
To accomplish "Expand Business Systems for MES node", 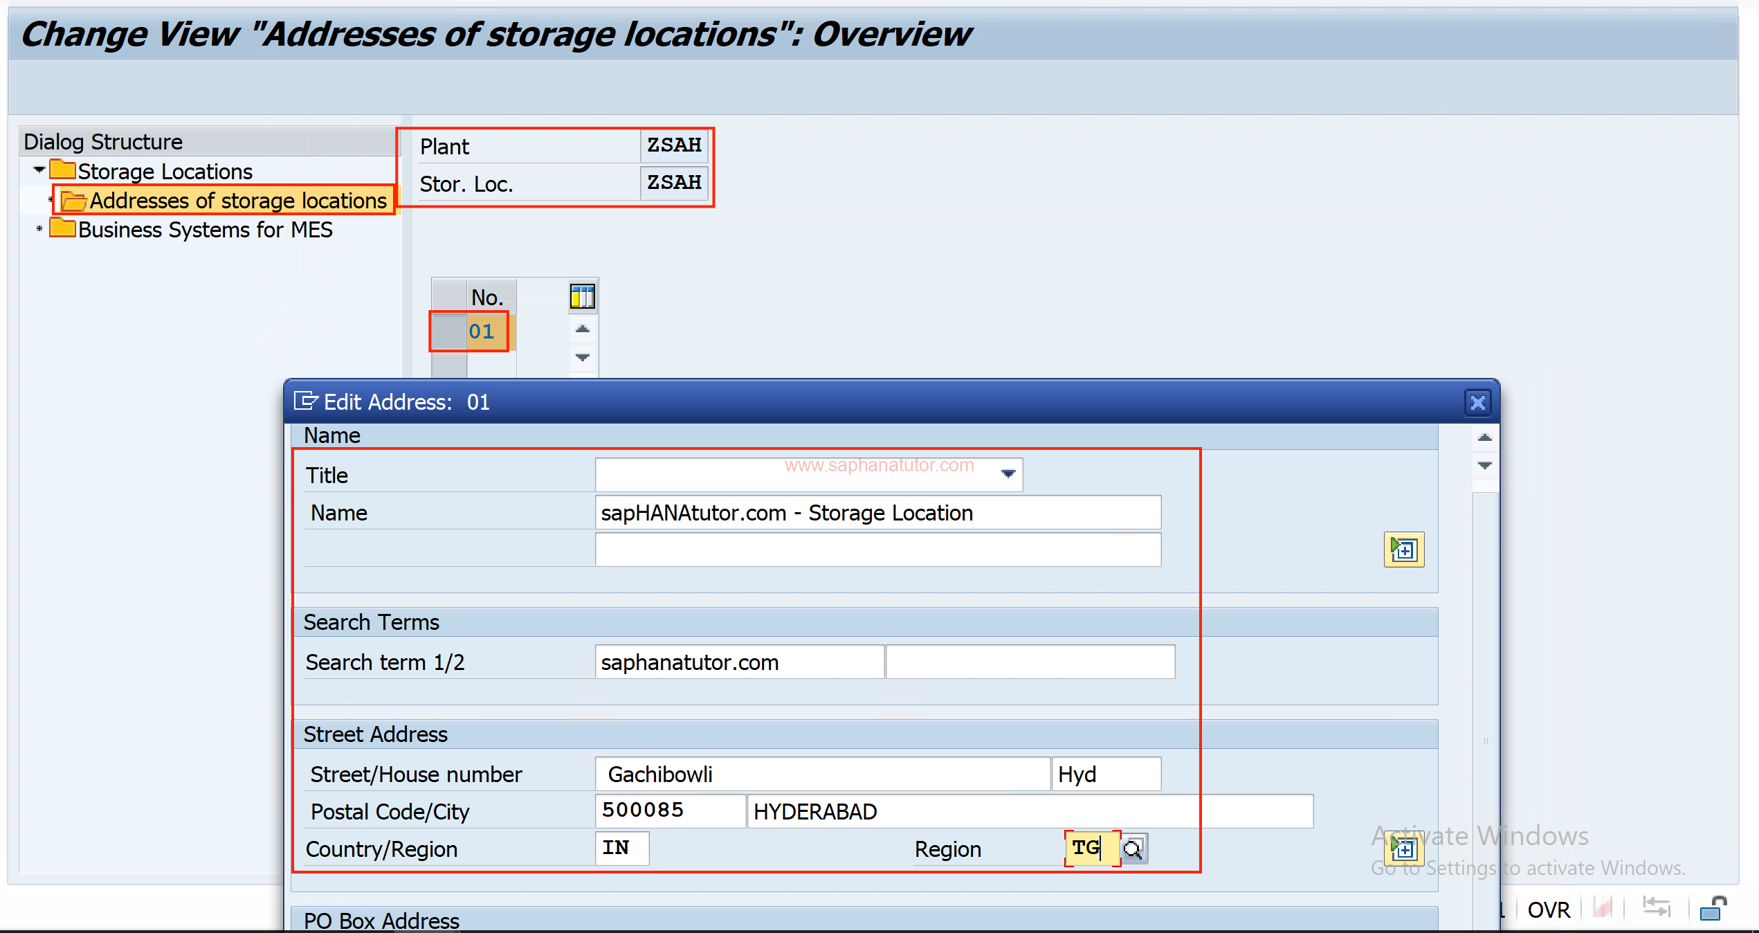I will (x=39, y=228).
